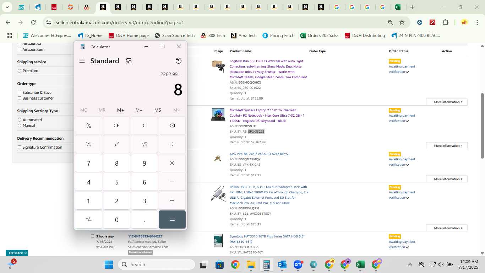Open Zoom app from taskbar

coord(298,264)
